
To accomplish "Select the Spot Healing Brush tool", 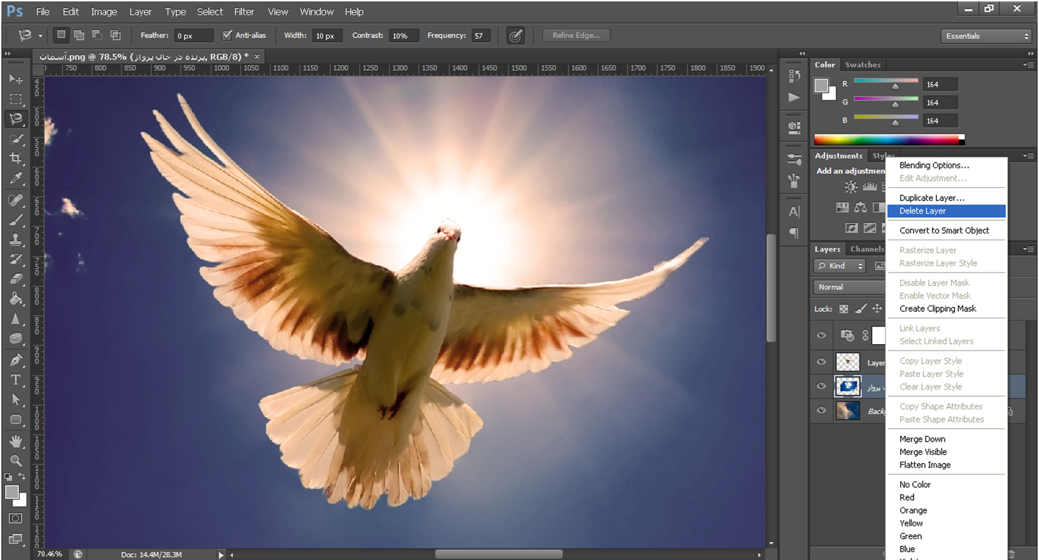I will point(16,201).
